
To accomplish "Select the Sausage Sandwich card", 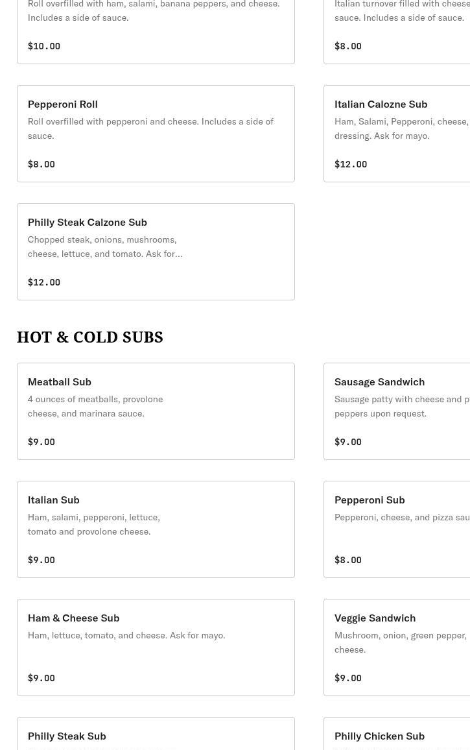I will (x=397, y=411).
